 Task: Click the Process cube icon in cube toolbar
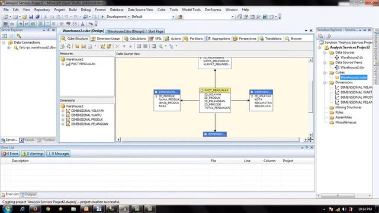point(62,46)
